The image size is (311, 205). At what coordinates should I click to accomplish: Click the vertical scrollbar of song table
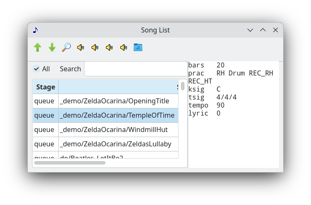coord(183,86)
